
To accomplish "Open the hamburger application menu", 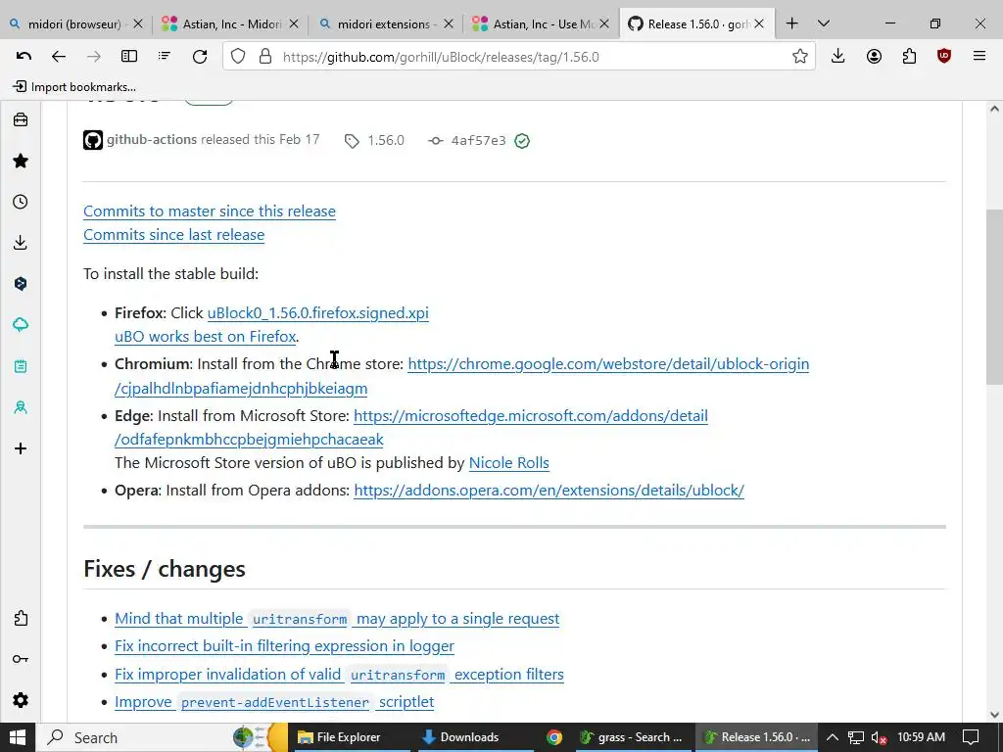I will point(979,56).
